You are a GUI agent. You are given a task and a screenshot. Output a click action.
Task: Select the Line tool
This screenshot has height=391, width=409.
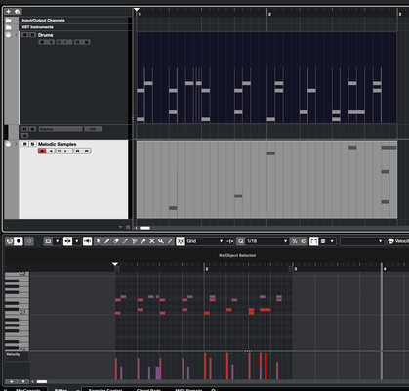click(170, 241)
